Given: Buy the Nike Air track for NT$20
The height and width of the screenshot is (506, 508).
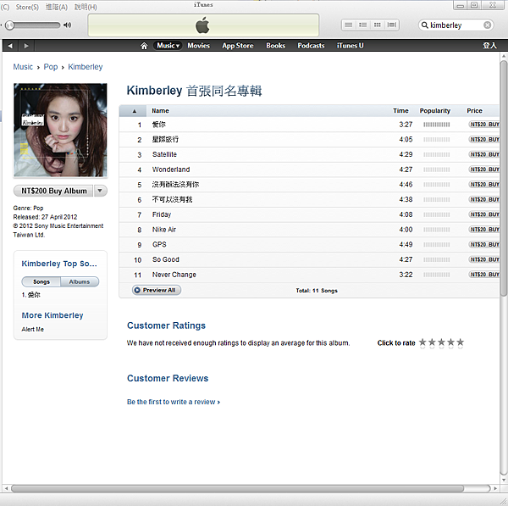Looking at the screenshot, I should click(x=484, y=230).
